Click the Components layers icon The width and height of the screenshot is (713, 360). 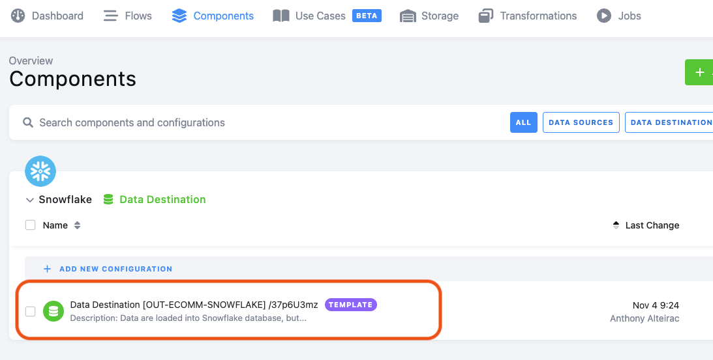(x=179, y=16)
